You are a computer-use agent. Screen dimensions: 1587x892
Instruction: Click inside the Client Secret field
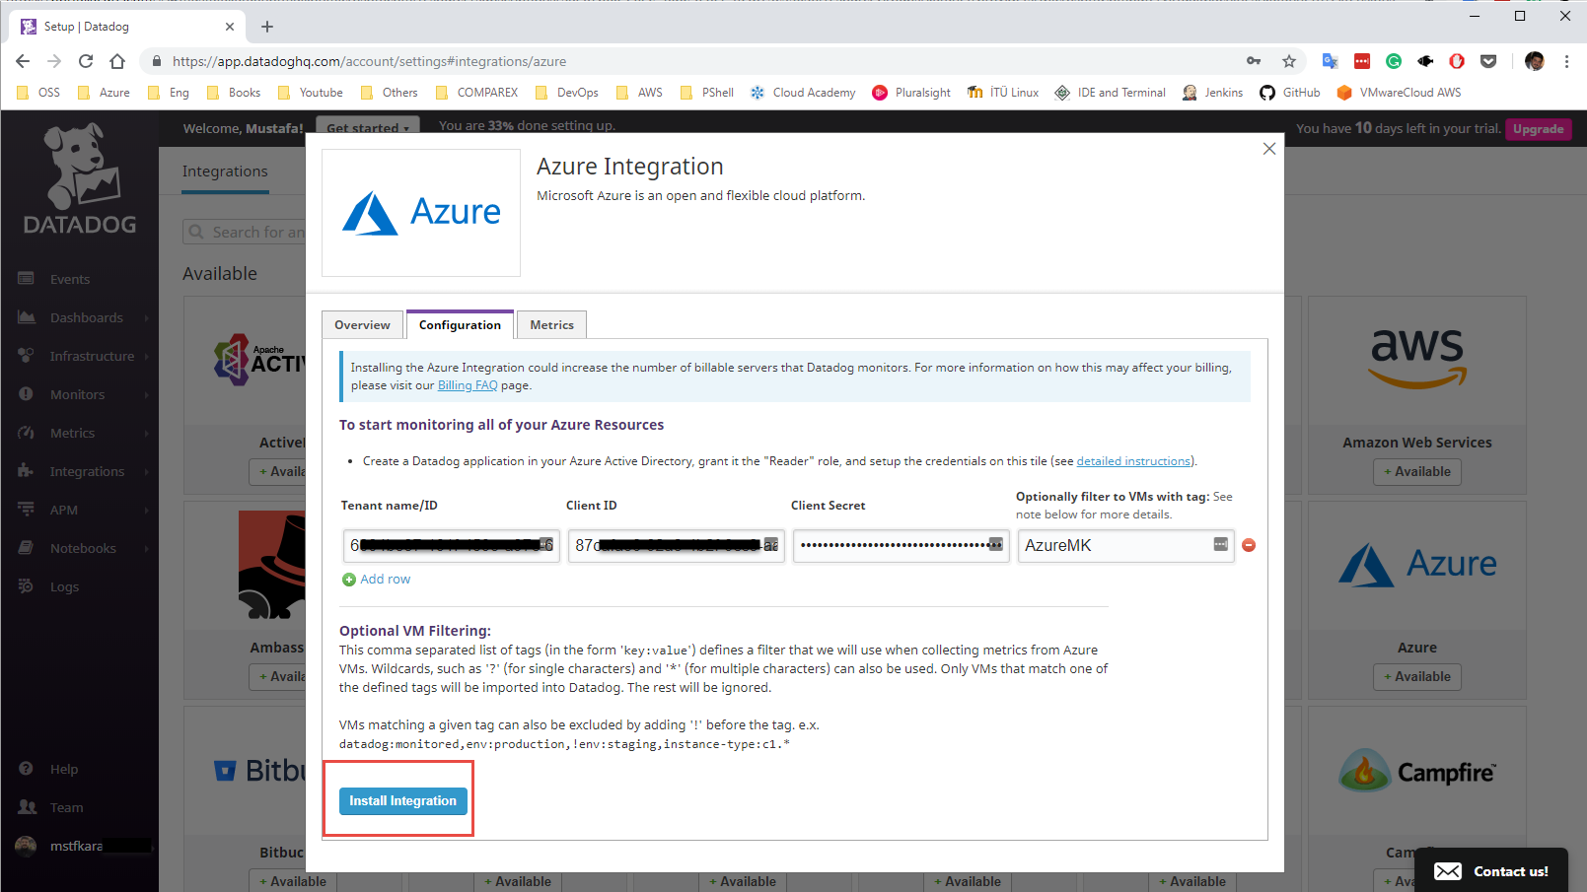(902, 545)
